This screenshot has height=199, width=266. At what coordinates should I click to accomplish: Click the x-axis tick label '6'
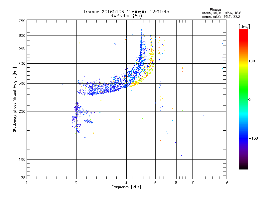(155, 183)
